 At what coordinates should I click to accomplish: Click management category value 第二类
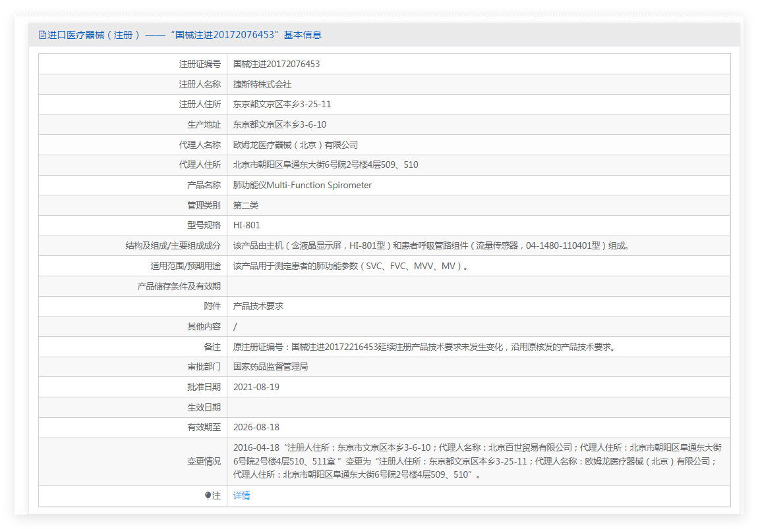pyautogui.click(x=246, y=205)
